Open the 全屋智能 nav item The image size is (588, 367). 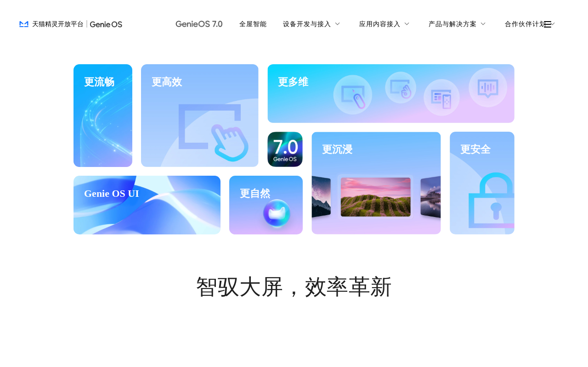[253, 24]
